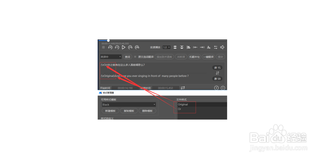Click the AI听译 button
The height and width of the screenshot is (159, 325).
coord(181,57)
